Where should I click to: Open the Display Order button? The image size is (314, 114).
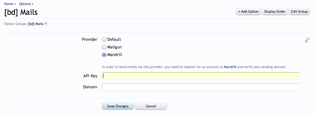pos(275,11)
